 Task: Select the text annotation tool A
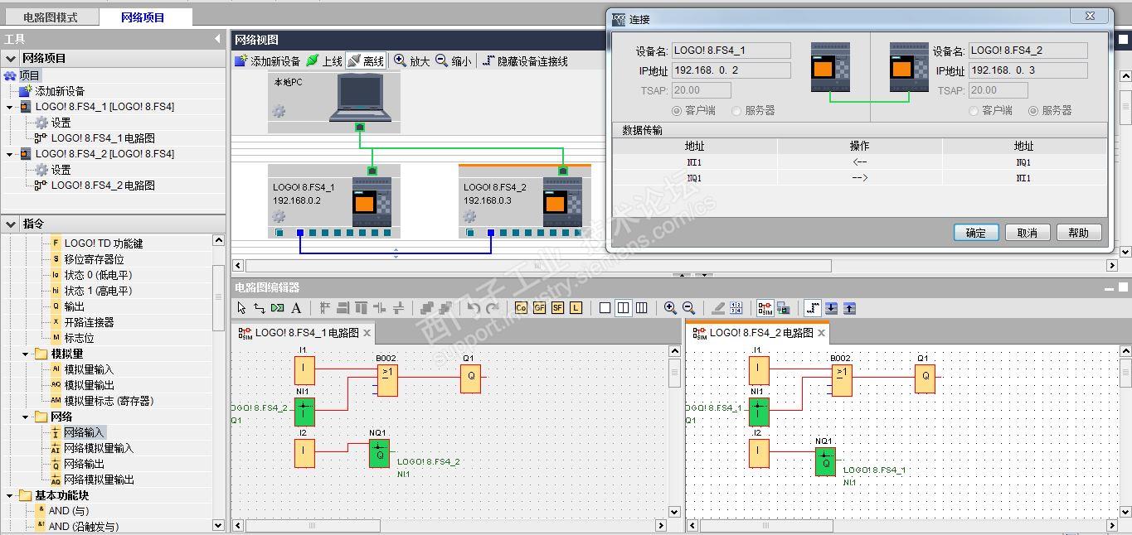click(296, 308)
